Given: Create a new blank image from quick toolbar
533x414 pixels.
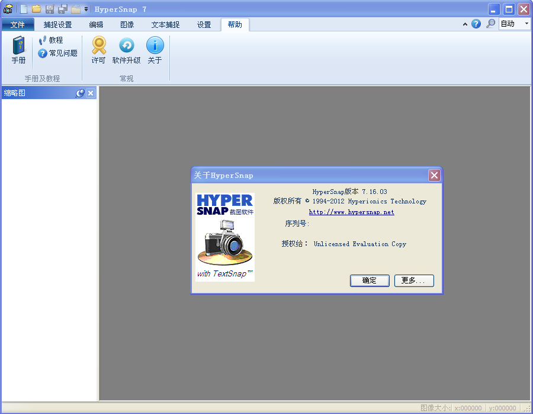Looking at the screenshot, I should (24, 9).
